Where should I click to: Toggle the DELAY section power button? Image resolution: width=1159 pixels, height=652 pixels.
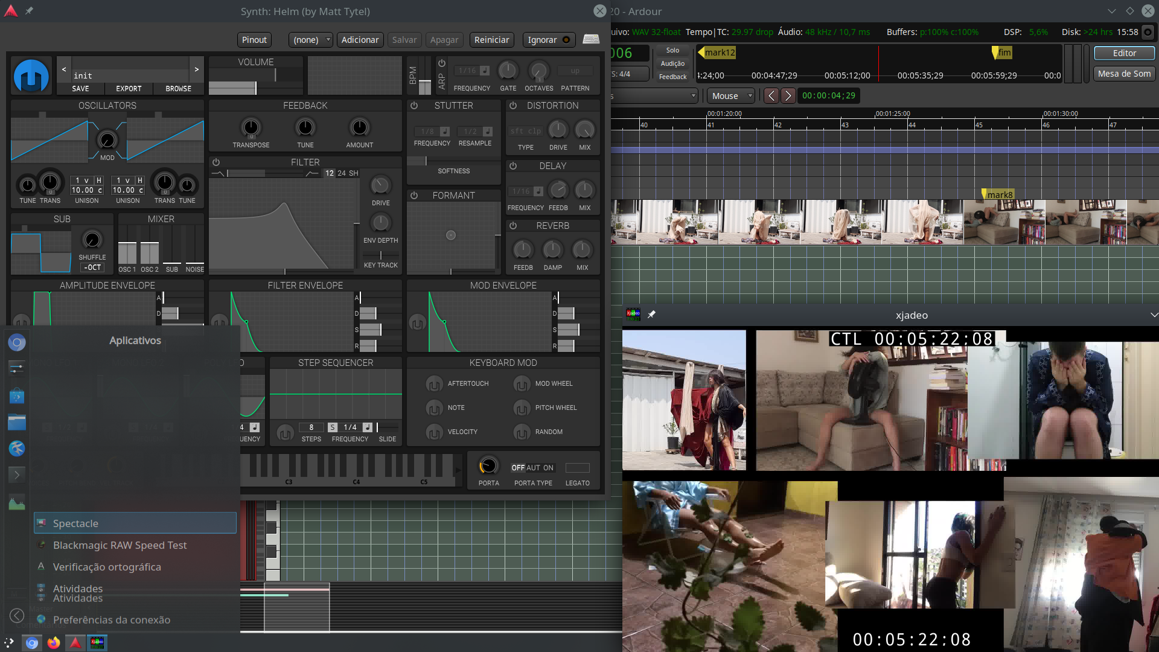[x=513, y=165]
